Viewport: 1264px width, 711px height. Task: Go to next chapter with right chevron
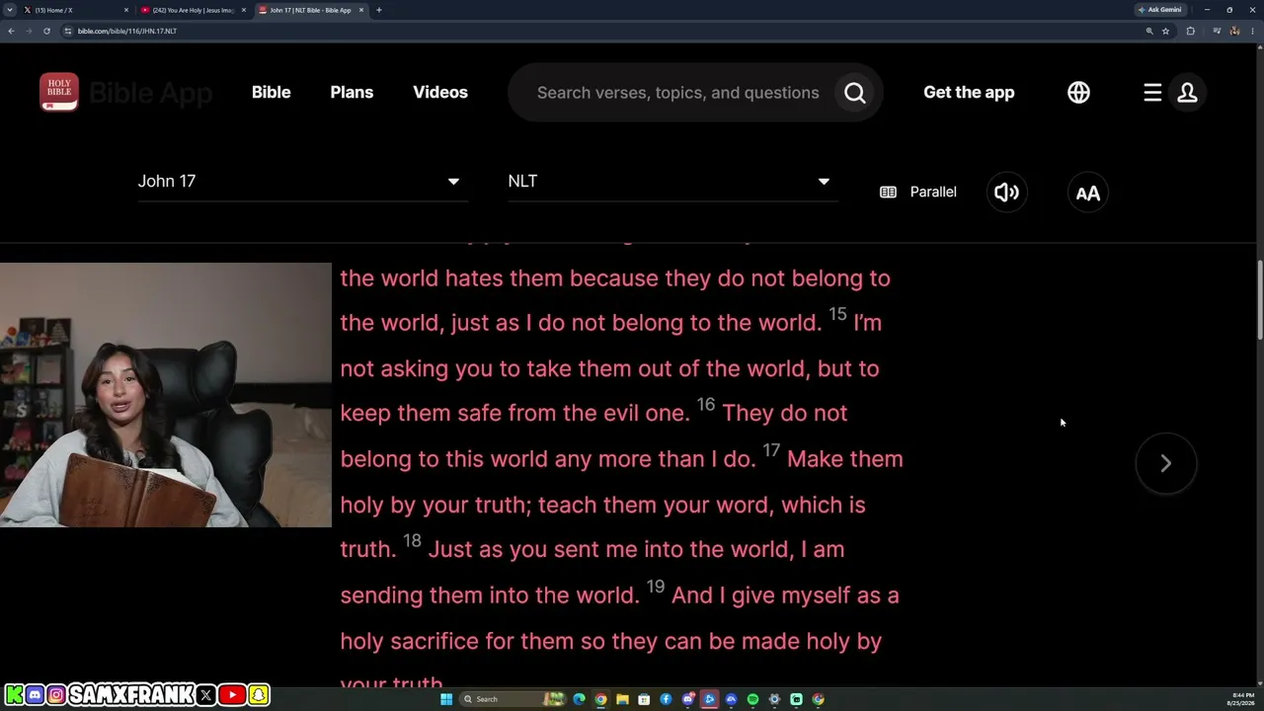1165,463
